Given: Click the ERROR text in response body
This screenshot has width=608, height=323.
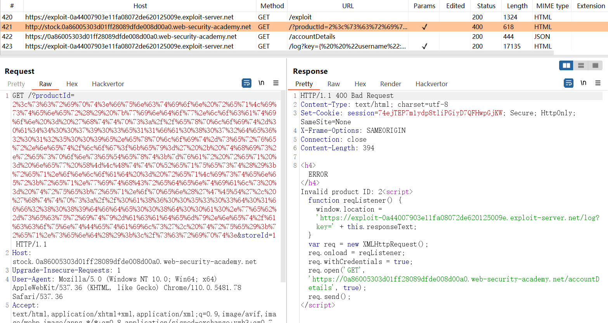Looking at the screenshot, I should 318,174.
